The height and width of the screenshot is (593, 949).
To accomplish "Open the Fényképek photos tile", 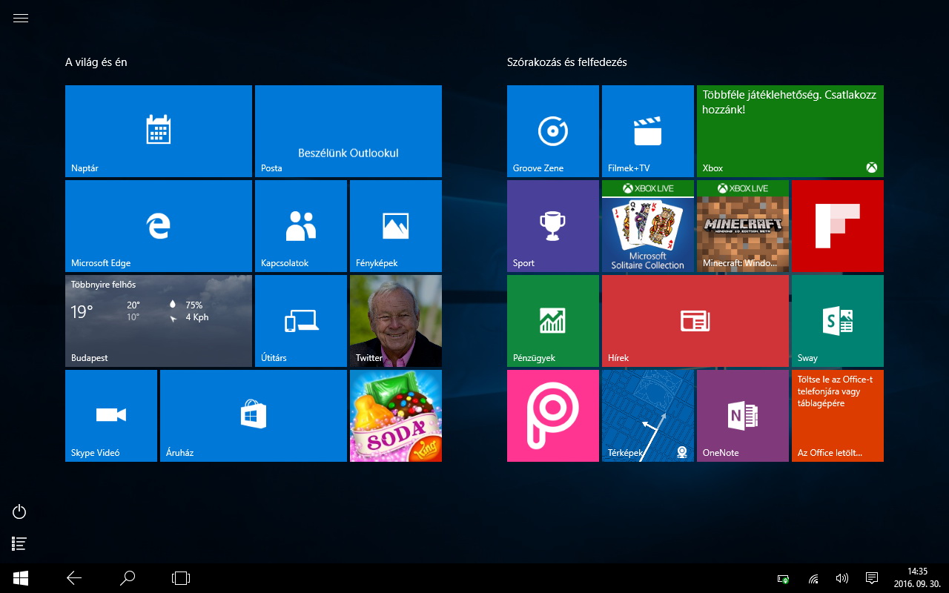I will coord(396,226).
